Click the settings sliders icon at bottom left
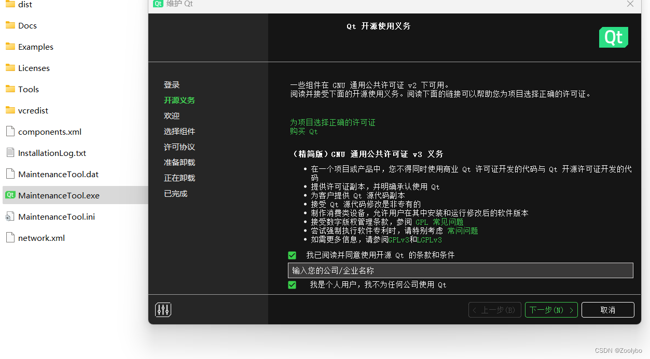 coord(163,309)
